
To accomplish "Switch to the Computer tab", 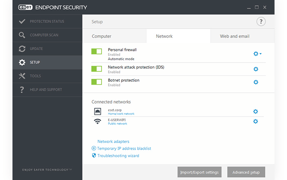I will (x=114, y=36).
